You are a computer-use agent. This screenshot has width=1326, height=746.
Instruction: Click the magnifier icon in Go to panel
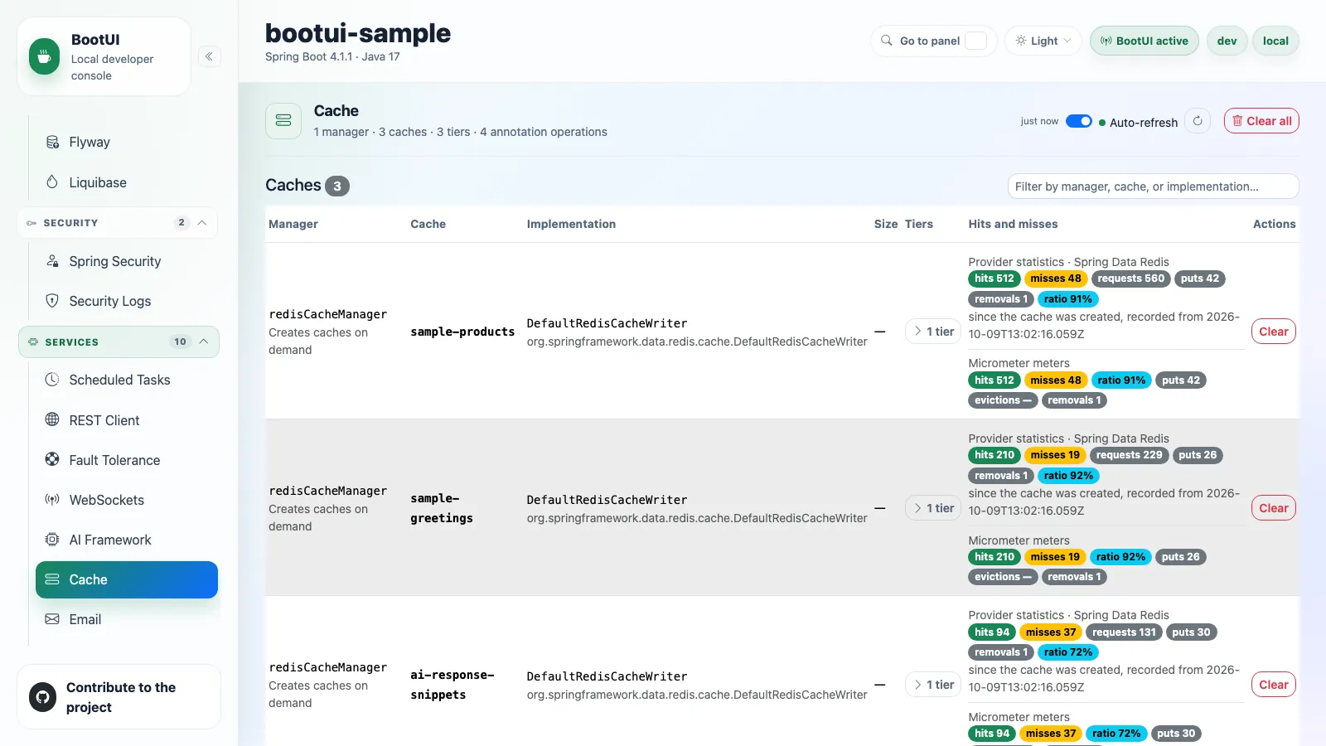coord(887,41)
